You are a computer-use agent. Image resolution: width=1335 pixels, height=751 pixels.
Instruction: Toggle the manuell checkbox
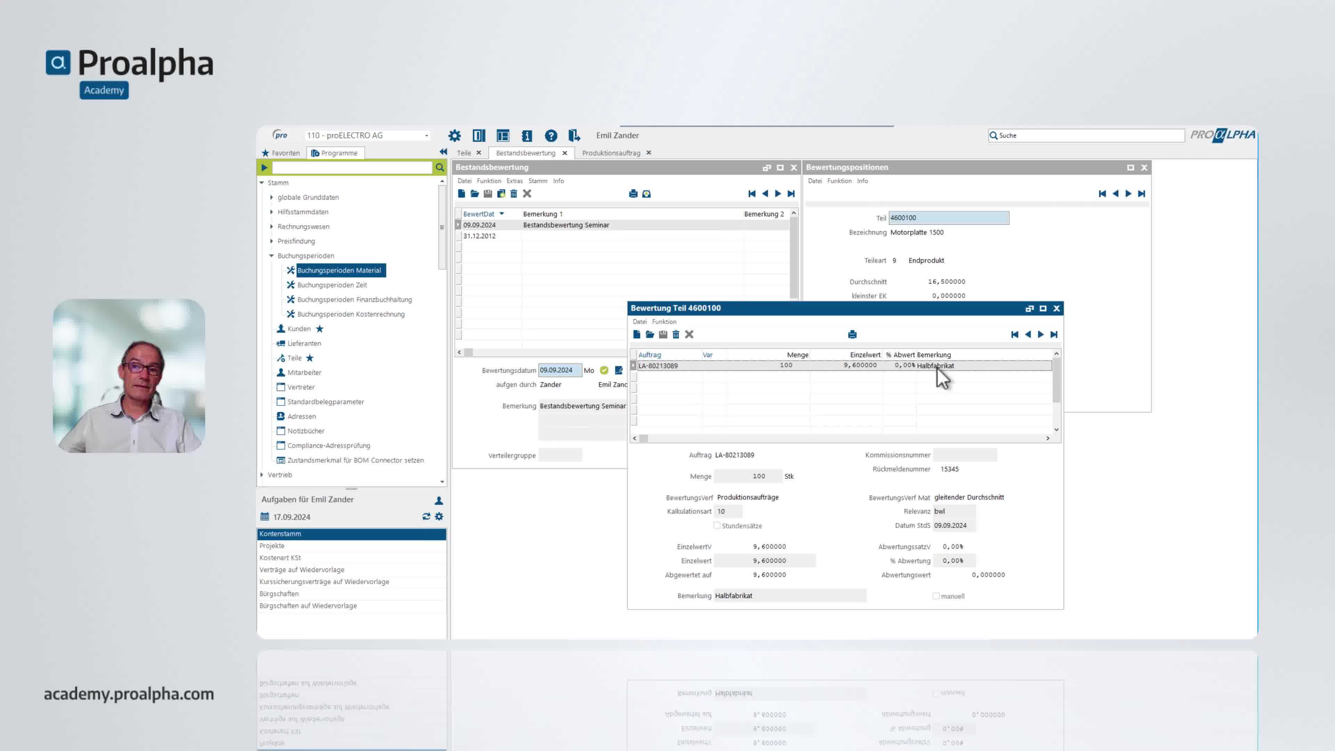pos(936,596)
